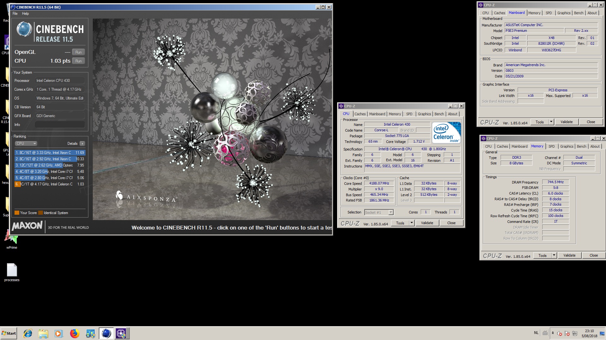The width and height of the screenshot is (606, 340).
Task: Select CPU tab in top CPU-Z window
Action: tap(485, 13)
